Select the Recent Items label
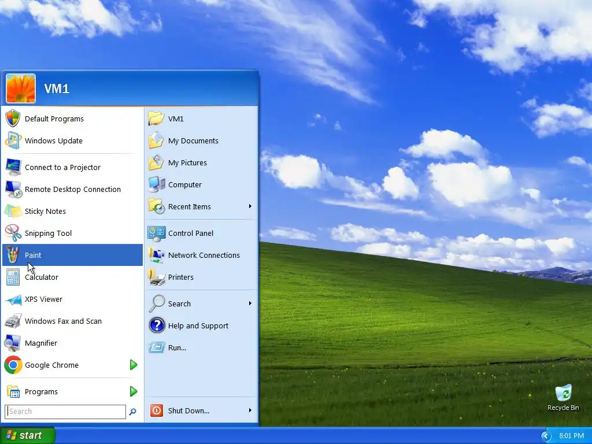592x444 pixels. (x=190, y=206)
